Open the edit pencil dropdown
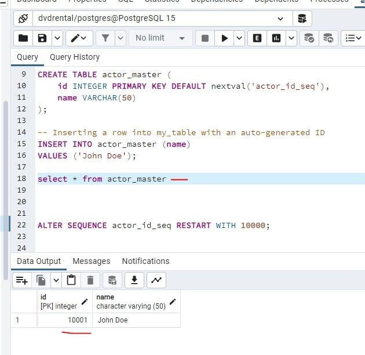Viewport: 365px width, 355px height. point(79,38)
